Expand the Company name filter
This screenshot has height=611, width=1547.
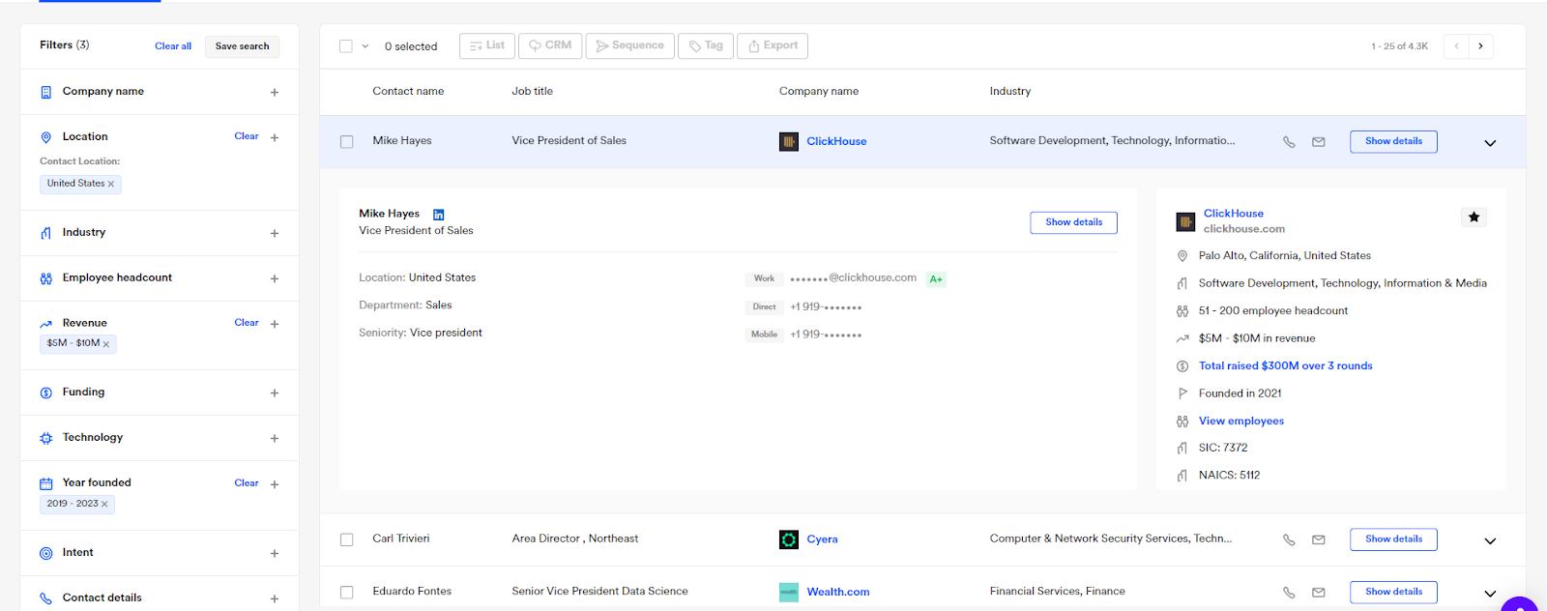click(275, 93)
